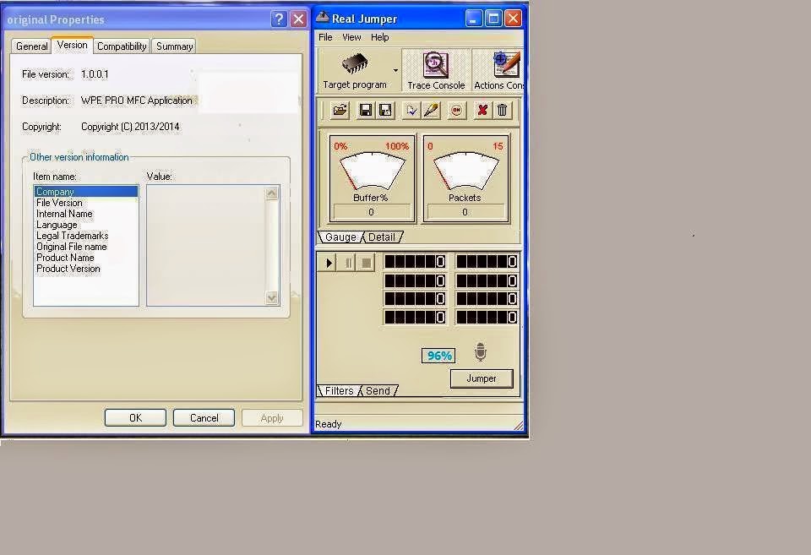Click the microphone icon in Real Jumper

[x=480, y=351]
